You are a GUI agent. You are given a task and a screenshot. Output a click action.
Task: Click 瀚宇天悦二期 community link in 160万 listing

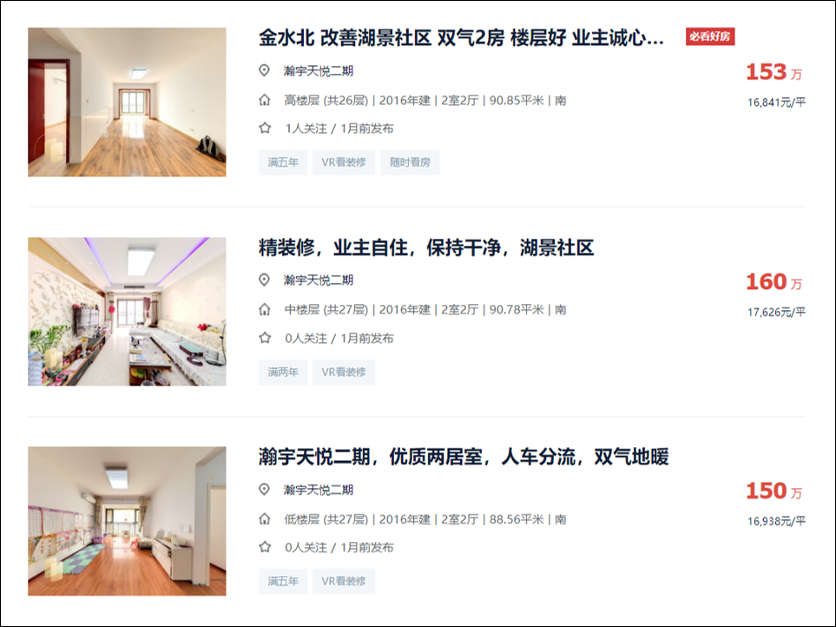pos(319,280)
